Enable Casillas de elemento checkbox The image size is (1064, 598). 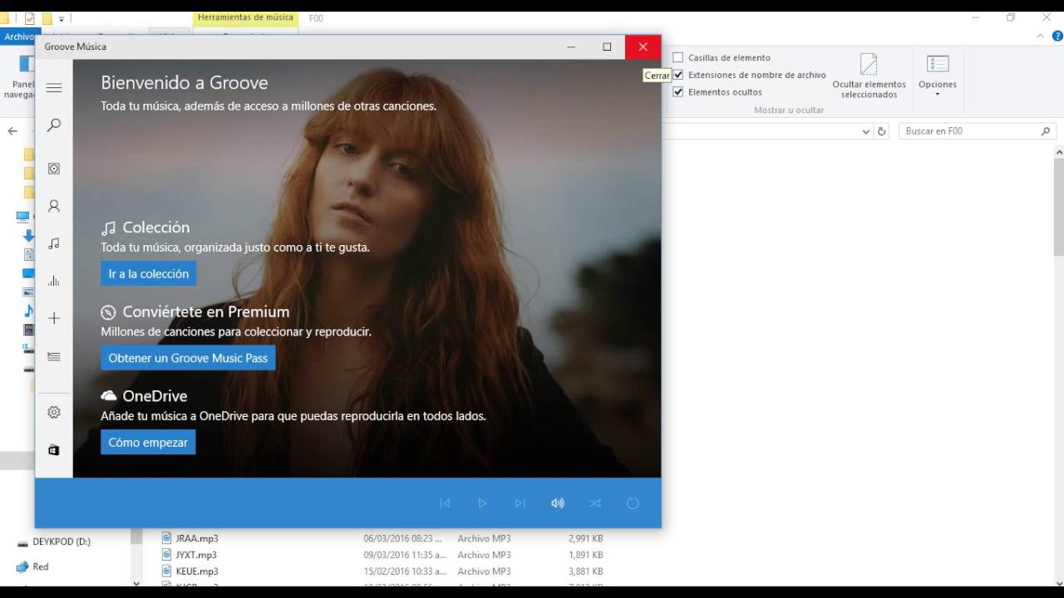pos(678,57)
